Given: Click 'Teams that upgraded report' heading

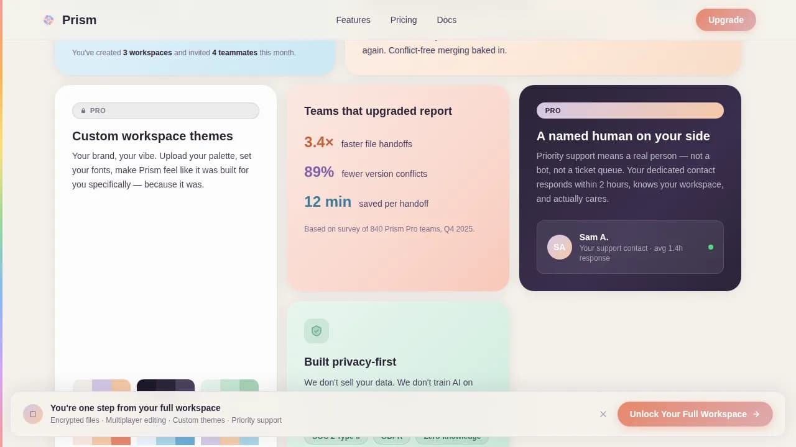Looking at the screenshot, I should tap(378, 111).
